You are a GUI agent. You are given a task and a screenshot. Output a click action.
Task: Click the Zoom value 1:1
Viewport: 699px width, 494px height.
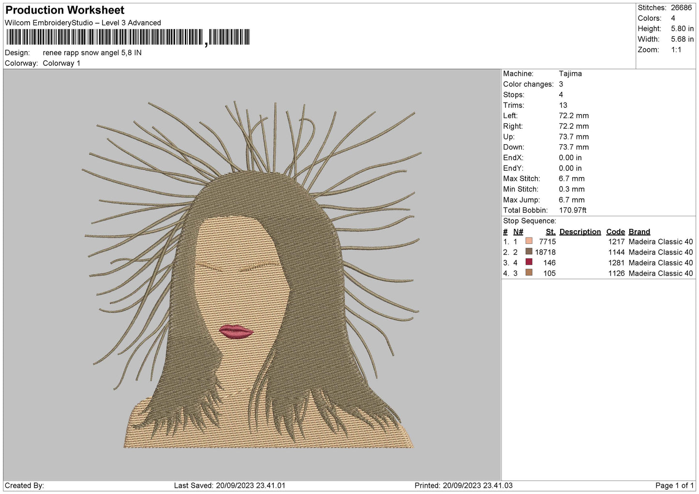pyautogui.click(x=676, y=50)
